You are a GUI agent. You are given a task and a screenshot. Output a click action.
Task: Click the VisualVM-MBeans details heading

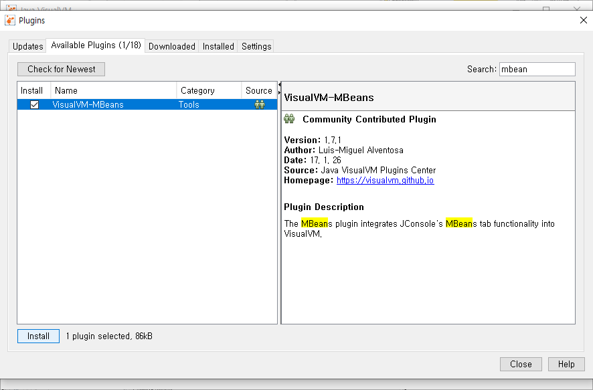pyautogui.click(x=329, y=98)
